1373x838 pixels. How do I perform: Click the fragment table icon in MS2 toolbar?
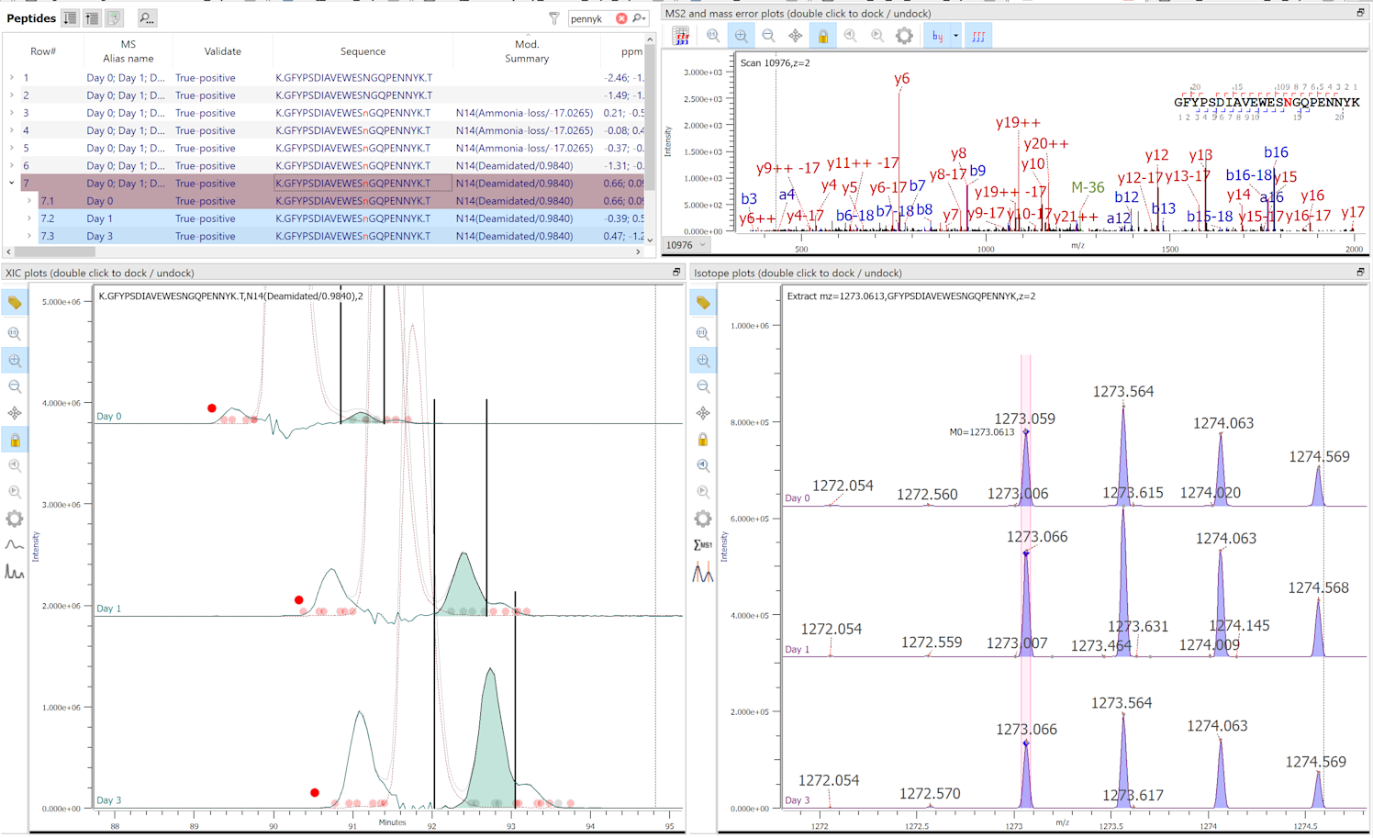[681, 36]
